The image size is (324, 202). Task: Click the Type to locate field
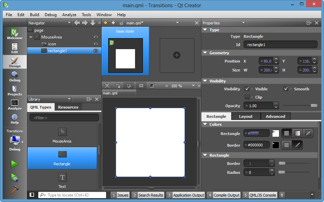pos(72,195)
